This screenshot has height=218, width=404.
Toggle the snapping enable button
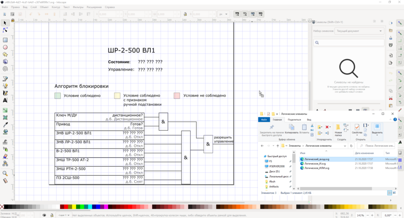click(400, 23)
